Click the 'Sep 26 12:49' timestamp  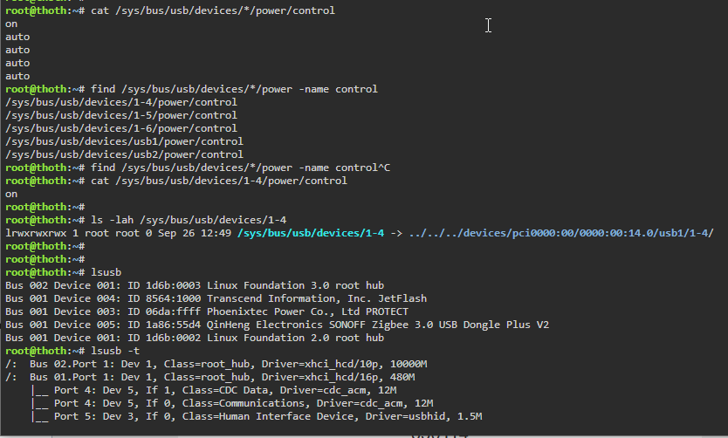(194, 233)
